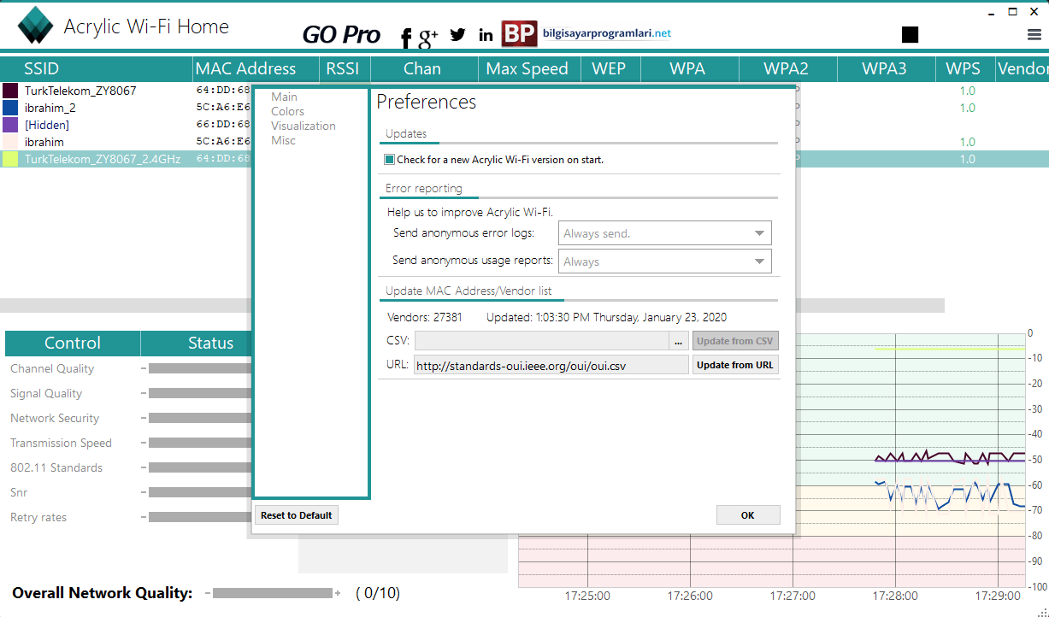The image size is (1049, 617).
Task: Select the Main preferences section
Action: pos(284,97)
